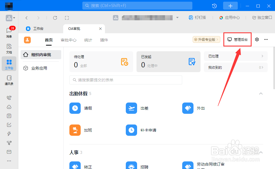Select the Workbench sidebar icon
Viewport: 275px width, 169px height.
9,64
